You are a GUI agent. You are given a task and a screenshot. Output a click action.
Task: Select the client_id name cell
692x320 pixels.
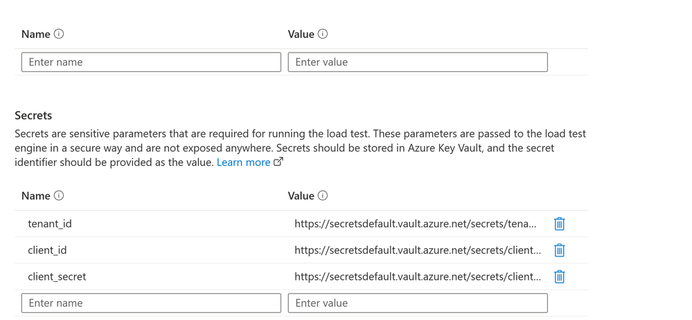coord(47,250)
